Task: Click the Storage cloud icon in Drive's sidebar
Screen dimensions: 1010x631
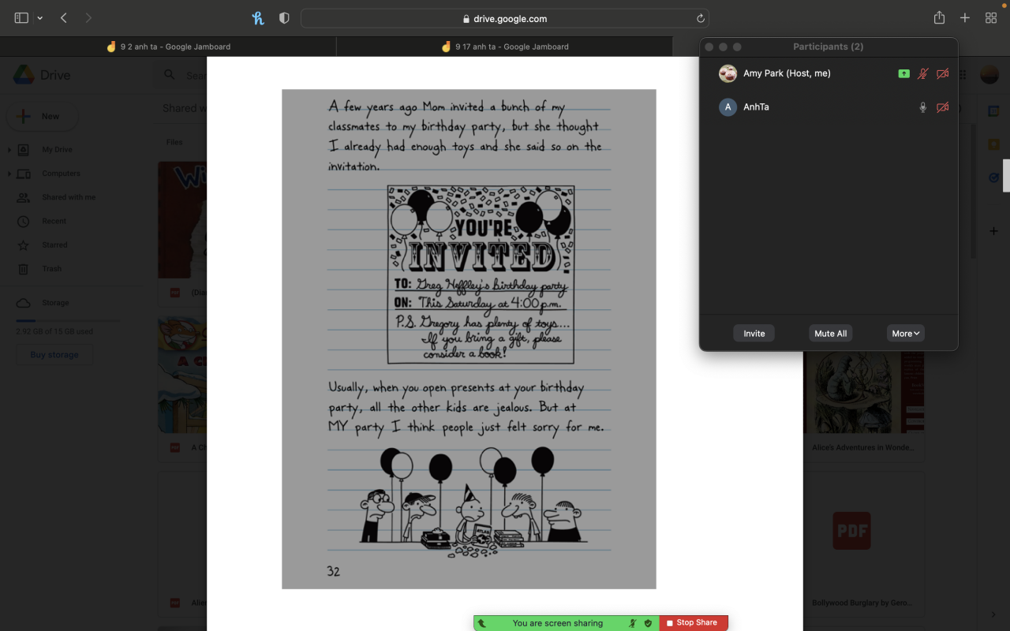Action: click(x=24, y=303)
